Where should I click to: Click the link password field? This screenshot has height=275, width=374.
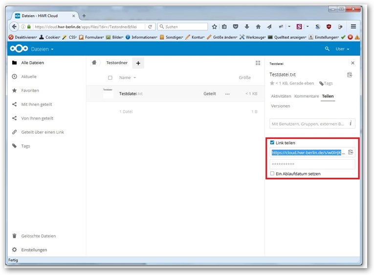tap(312, 164)
